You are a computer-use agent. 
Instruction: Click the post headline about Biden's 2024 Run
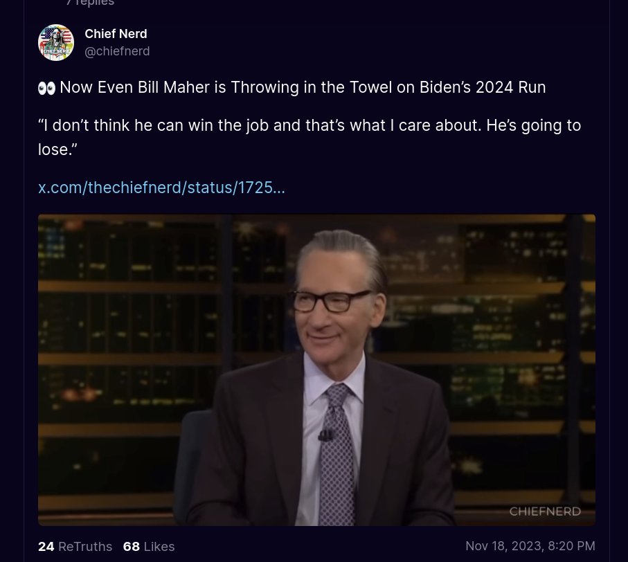tap(303, 87)
